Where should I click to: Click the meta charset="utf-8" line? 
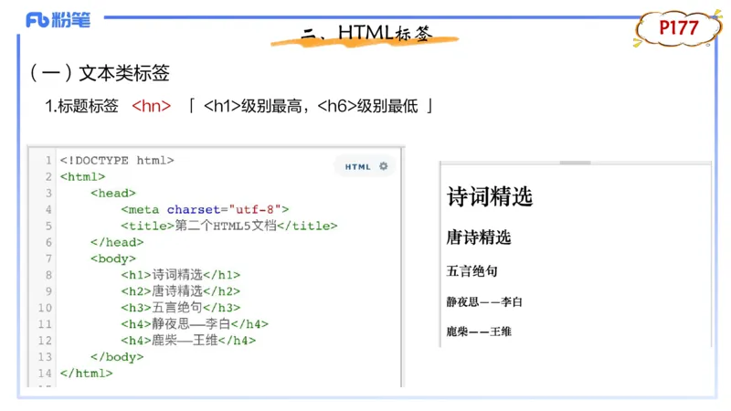(205, 209)
